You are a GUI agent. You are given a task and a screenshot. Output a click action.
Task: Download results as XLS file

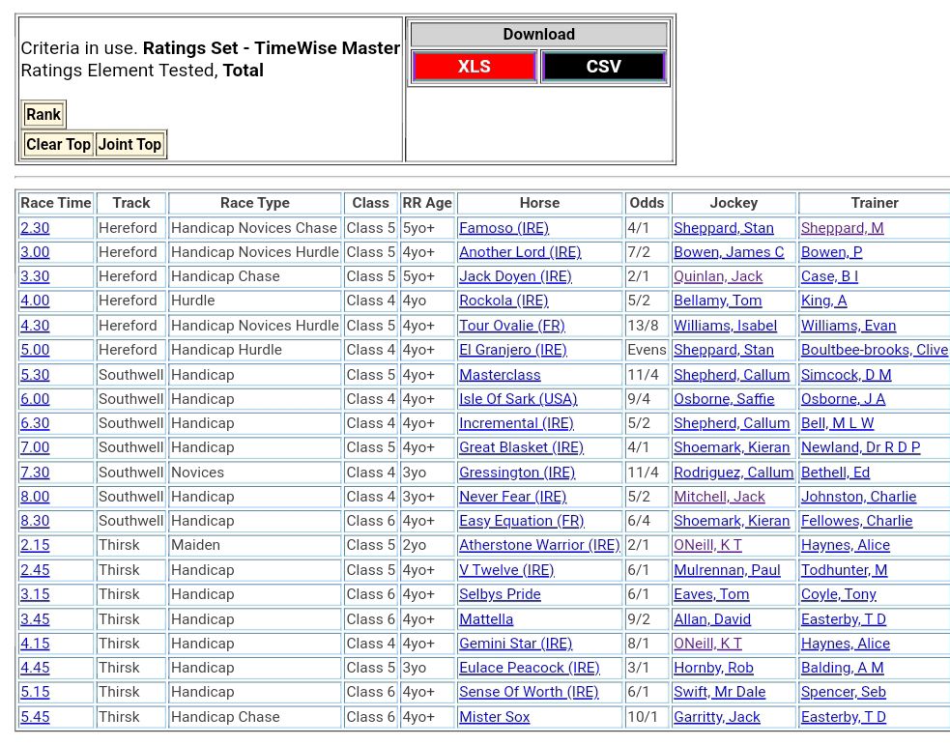[474, 67]
